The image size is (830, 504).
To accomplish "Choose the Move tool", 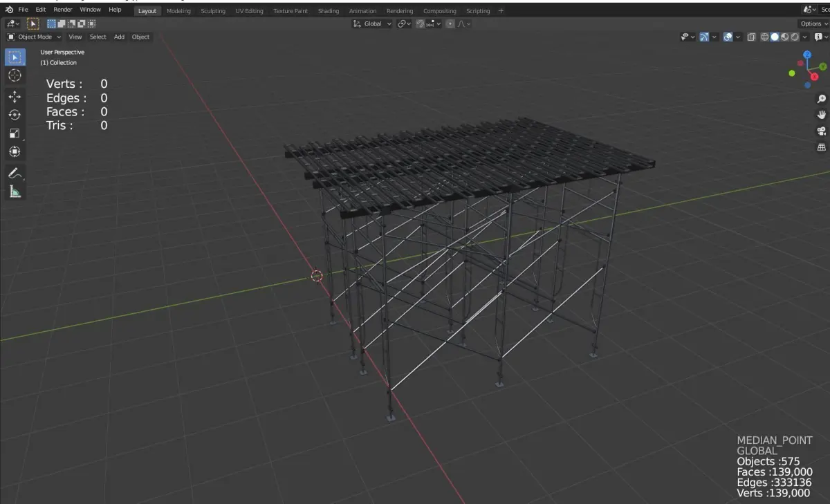I will tap(15, 97).
